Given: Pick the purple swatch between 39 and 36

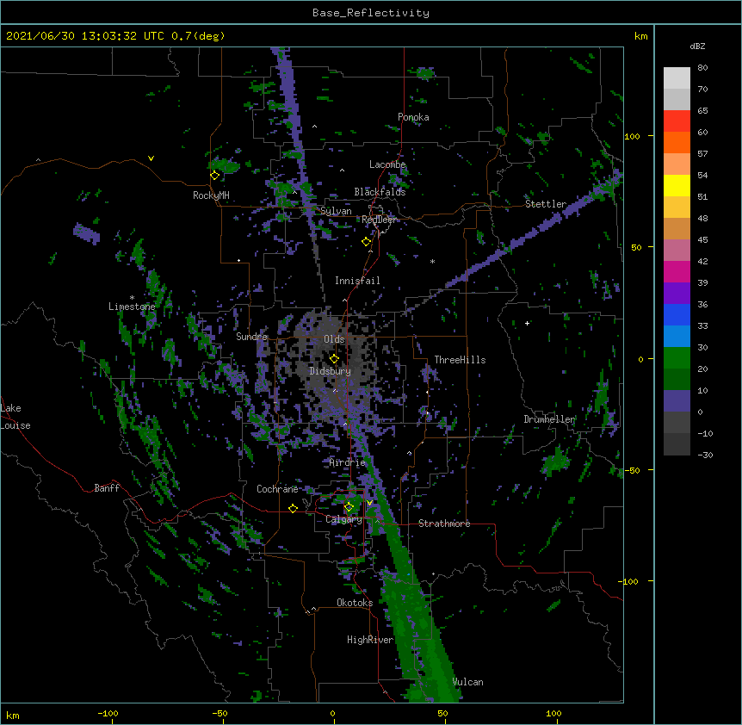Looking at the screenshot, I should click(x=677, y=294).
